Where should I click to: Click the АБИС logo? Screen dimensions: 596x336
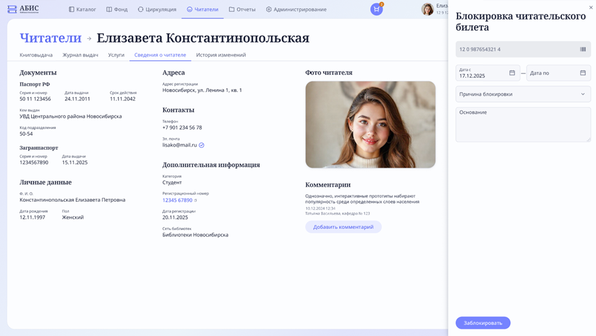23,9
